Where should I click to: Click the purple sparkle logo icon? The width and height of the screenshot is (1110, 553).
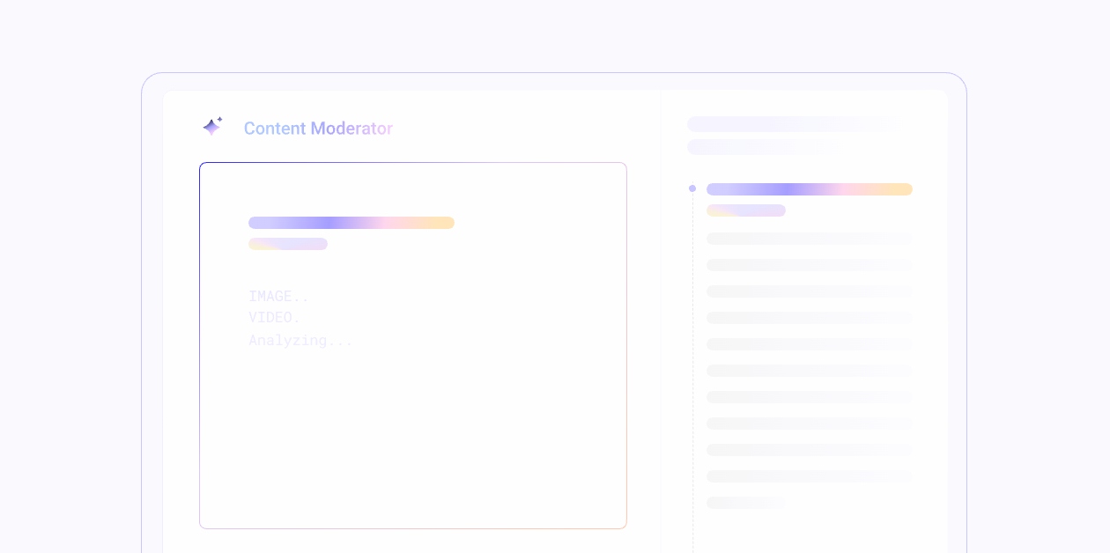click(212, 127)
